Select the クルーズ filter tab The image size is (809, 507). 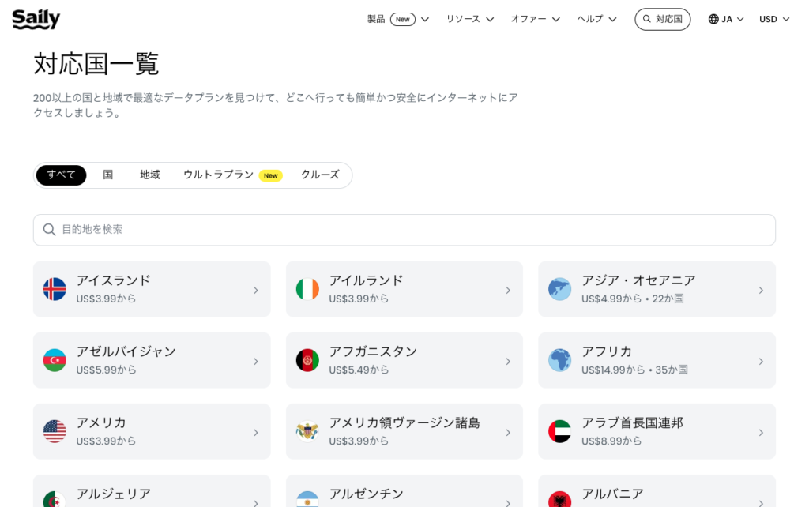point(321,175)
